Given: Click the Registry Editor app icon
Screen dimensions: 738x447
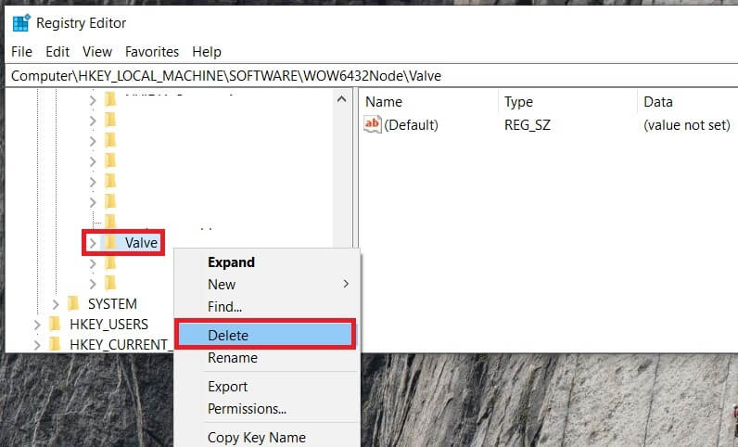Looking at the screenshot, I should [x=21, y=22].
